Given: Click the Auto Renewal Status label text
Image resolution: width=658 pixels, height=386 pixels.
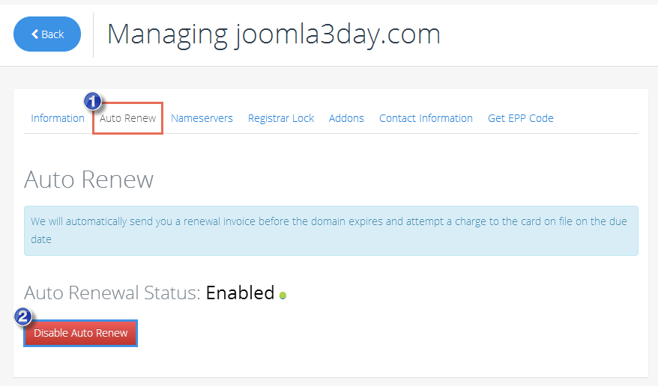Looking at the screenshot, I should (112, 292).
